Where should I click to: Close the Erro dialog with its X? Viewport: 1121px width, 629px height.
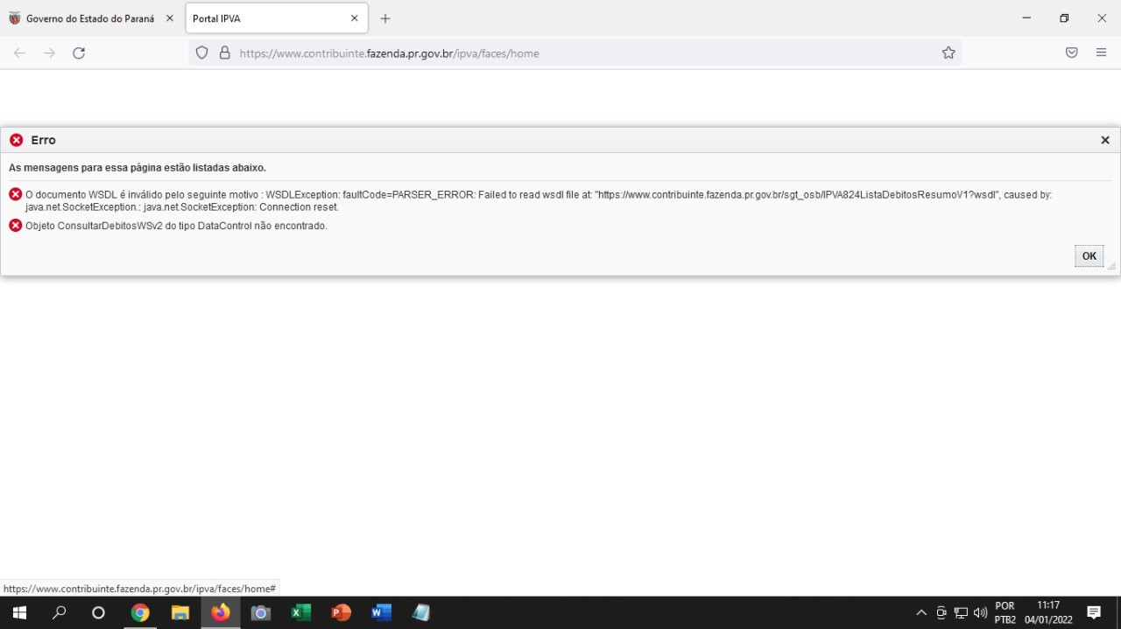[x=1104, y=140]
